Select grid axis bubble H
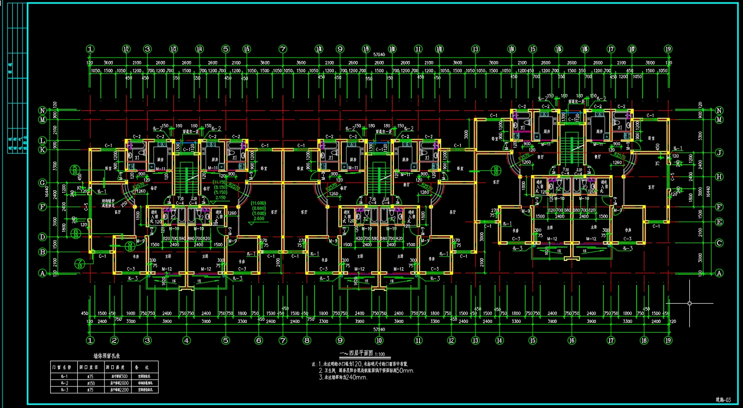Image resolution: width=743 pixels, height=408 pixels. (x=705, y=177)
